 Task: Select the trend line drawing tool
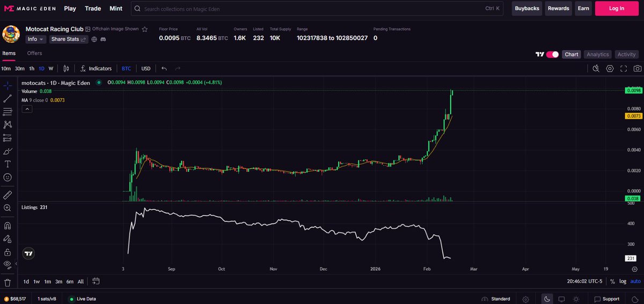[x=8, y=99]
